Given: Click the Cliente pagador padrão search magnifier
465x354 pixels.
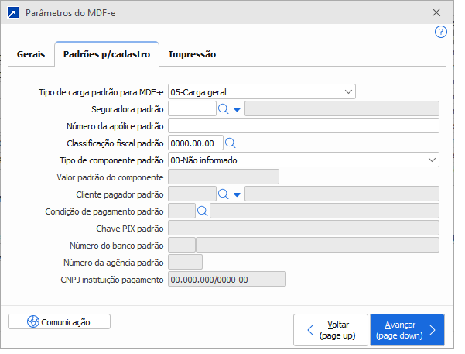Looking at the screenshot, I should 223,194.
